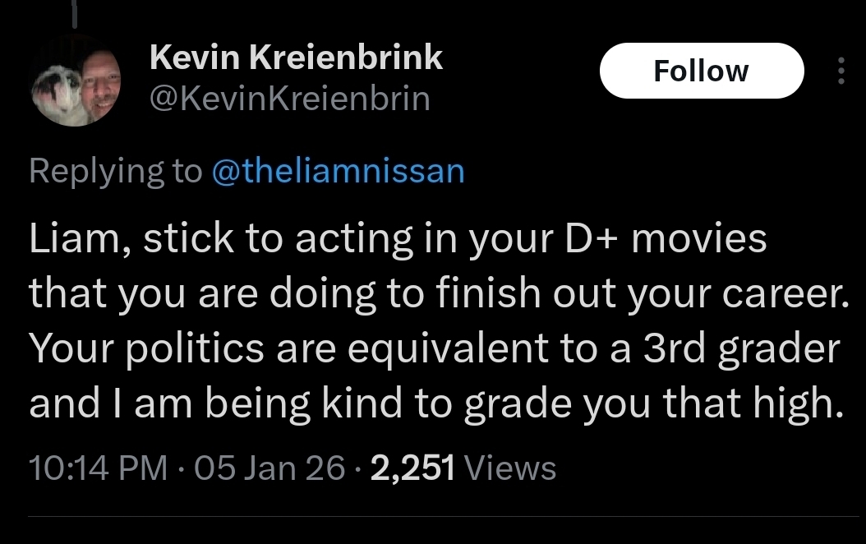Screen dimensions: 866x544
Task: Open the @theliamnissan mention link
Action: click(x=339, y=171)
